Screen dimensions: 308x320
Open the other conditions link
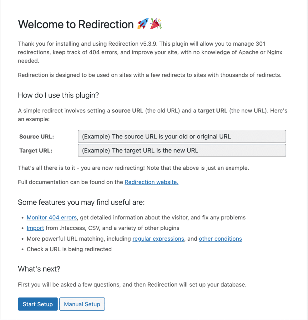(x=220, y=238)
